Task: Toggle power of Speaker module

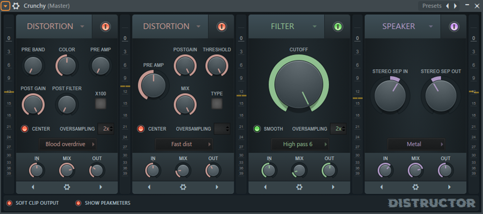Action: (x=454, y=27)
